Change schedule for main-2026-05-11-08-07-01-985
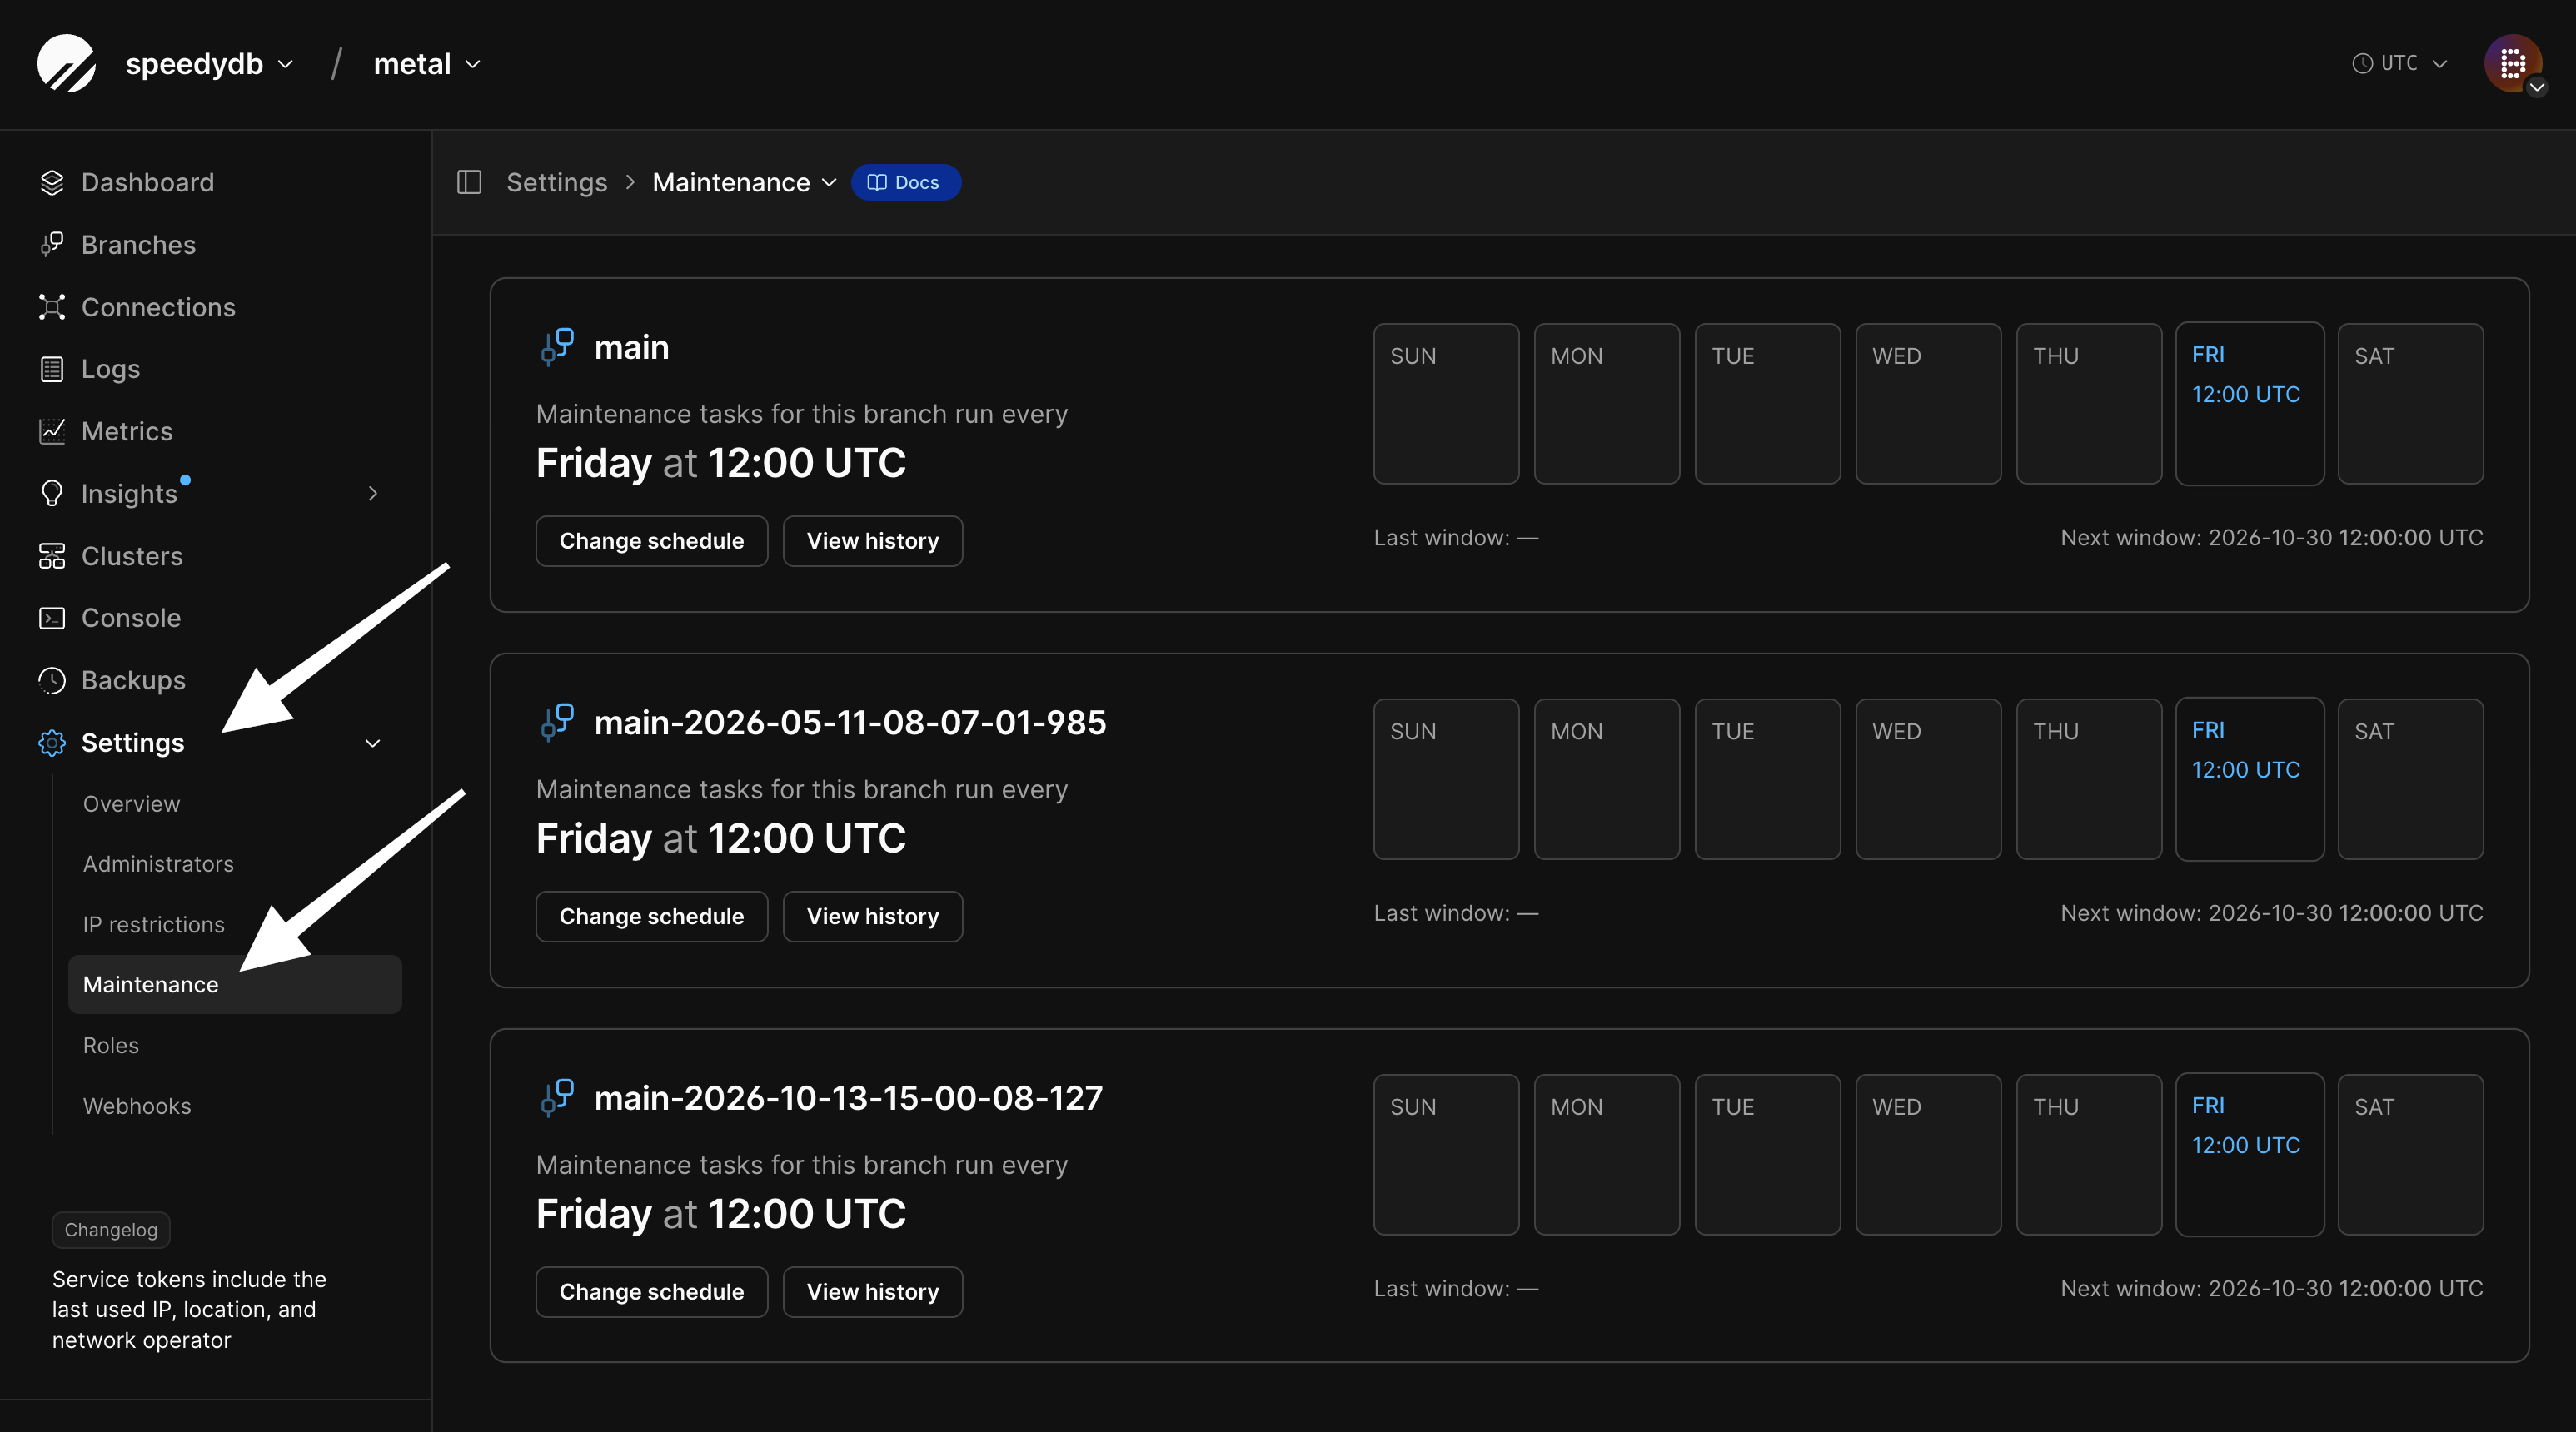Viewport: 2576px width, 1432px height. tap(651, 916)
